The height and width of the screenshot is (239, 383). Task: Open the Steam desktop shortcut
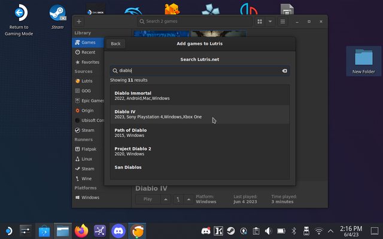point(57,13)
